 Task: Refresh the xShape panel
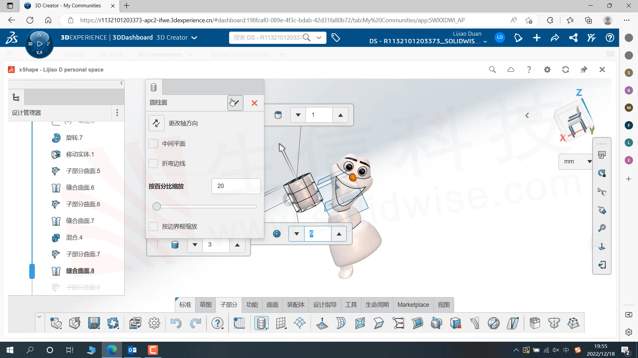[566, 70]
